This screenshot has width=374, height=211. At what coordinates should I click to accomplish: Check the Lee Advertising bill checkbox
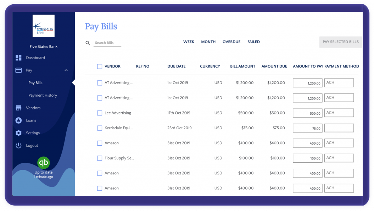tap(100, 113)
